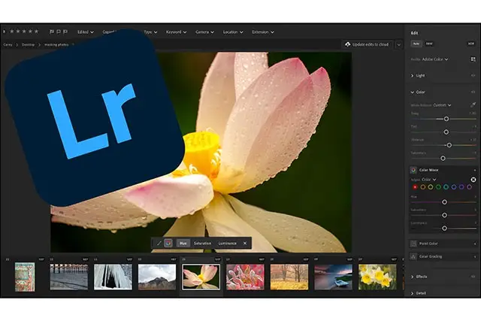The width and height of the screenshot is (481, 321).
Task: Open the autumn trees thumbnail in filmstrip
Action: point(289,277)
